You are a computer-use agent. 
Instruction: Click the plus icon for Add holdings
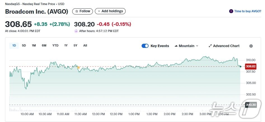click(99, 11)
